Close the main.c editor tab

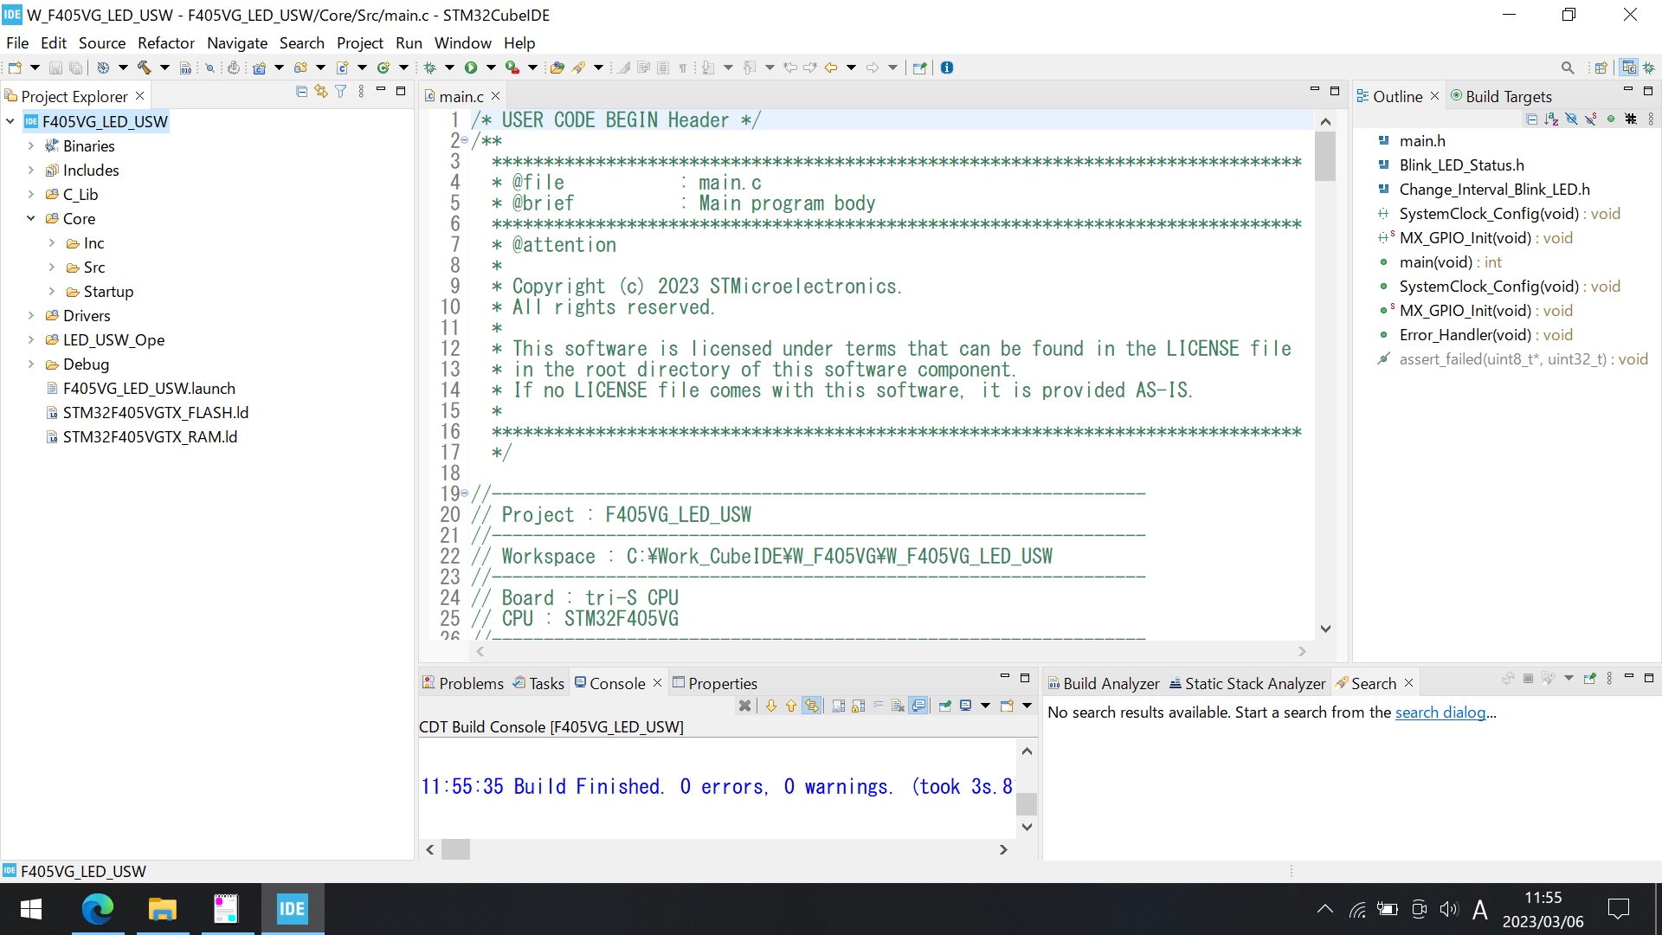pos(495,96)
